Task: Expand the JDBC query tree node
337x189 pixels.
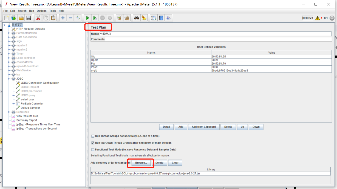Action: coord(13,95)
